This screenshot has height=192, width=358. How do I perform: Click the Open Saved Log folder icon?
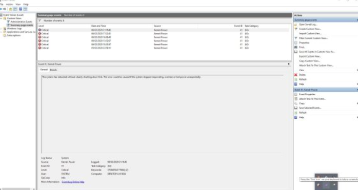[296, 25]
